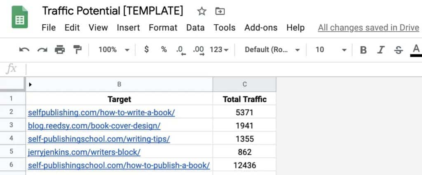This screenshot has width=422, height=175.
Task: Open jerryjenkins.com writers-block link
Action: click(84, 152)
